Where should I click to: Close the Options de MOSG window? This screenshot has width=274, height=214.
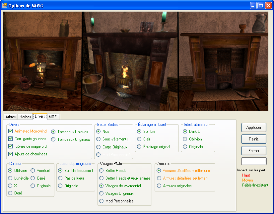coord(268,6)
